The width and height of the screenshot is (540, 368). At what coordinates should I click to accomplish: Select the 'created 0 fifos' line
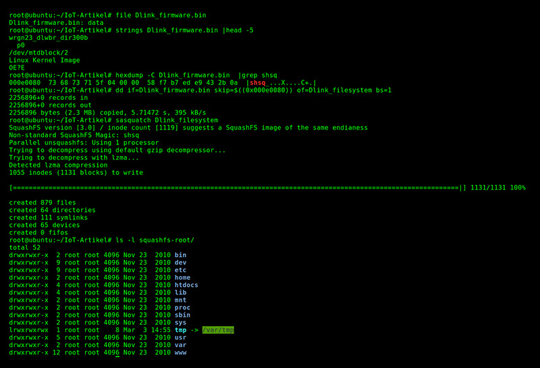click(x=38, y=232)
